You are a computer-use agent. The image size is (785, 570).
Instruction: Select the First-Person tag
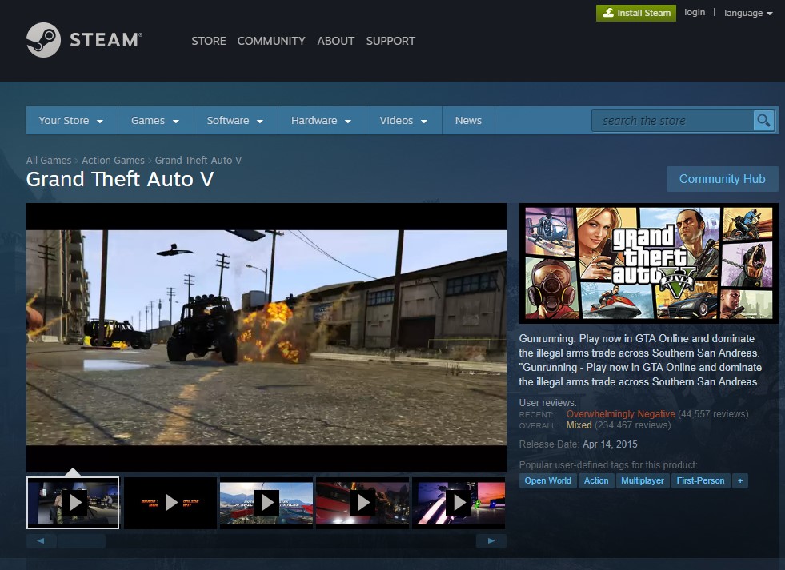(x=700, y=480)
